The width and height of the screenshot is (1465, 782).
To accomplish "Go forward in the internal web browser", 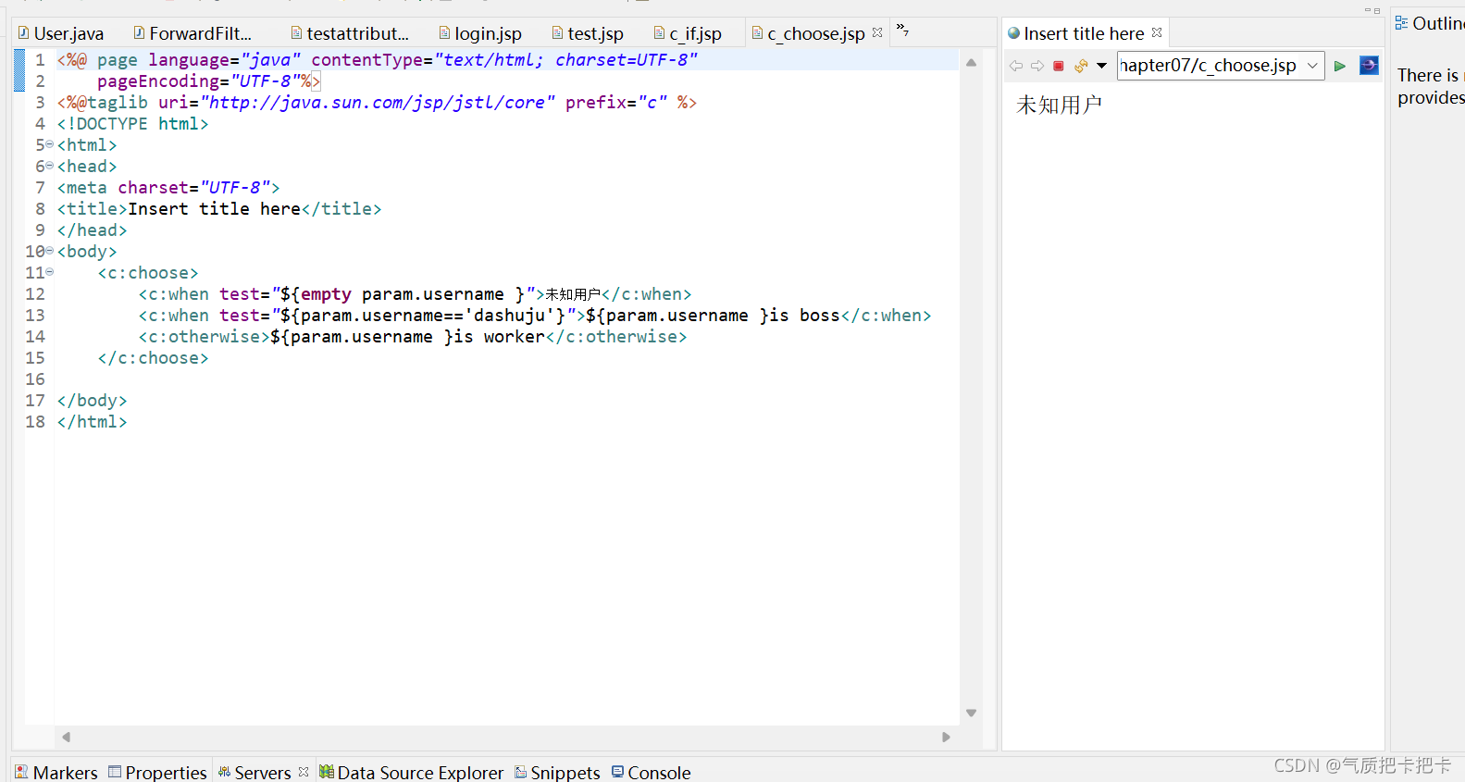I will 1037,66.
